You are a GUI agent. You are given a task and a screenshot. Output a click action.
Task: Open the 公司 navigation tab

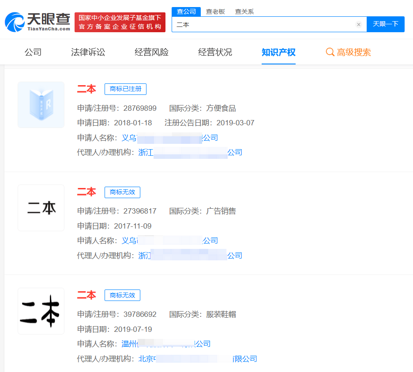(x=34, y=52)
